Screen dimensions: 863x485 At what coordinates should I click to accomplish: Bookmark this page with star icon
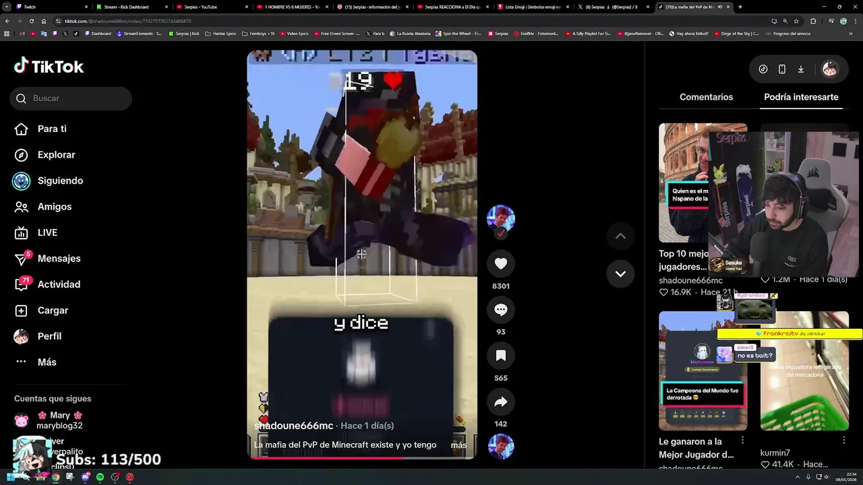tap(796, 21)
